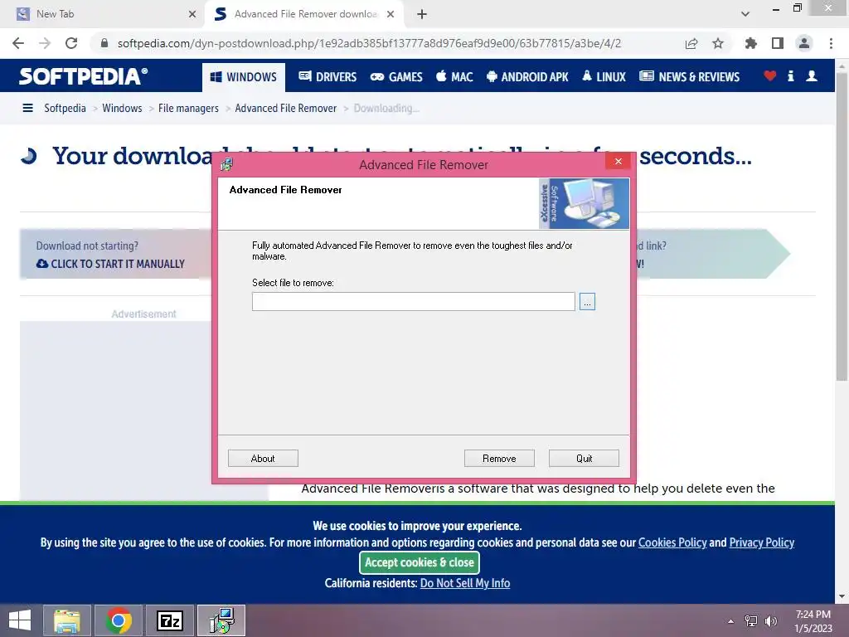The height and width of the screenshot is (637, 849).
Task: Focus the Select file to remove input field
Action: pos(413,302)
